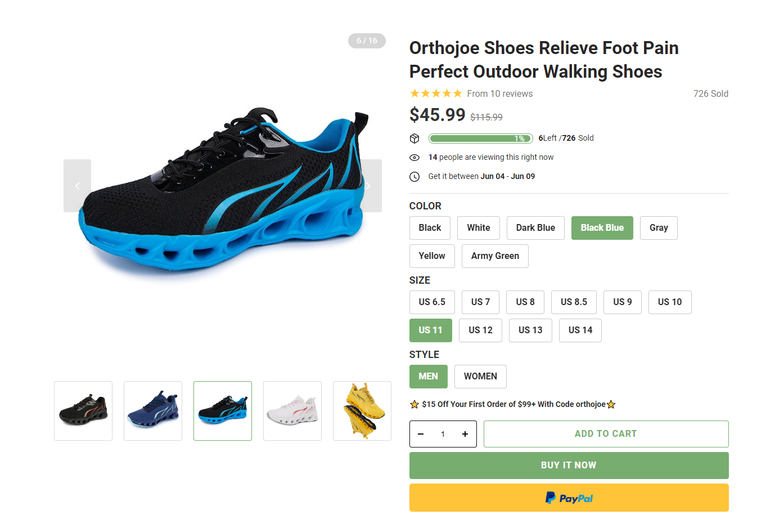Click the clock icon beside delivery dates
This screenshot has width=757, height=519.
(x=414, y=177)
